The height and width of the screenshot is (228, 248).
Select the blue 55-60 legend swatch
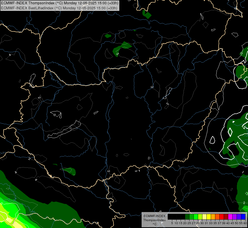pyautogui.click(x=243, y=217)
